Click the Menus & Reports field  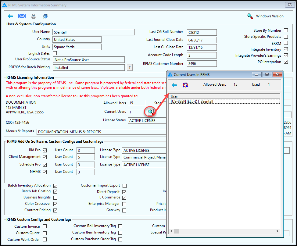coord(101,132)
